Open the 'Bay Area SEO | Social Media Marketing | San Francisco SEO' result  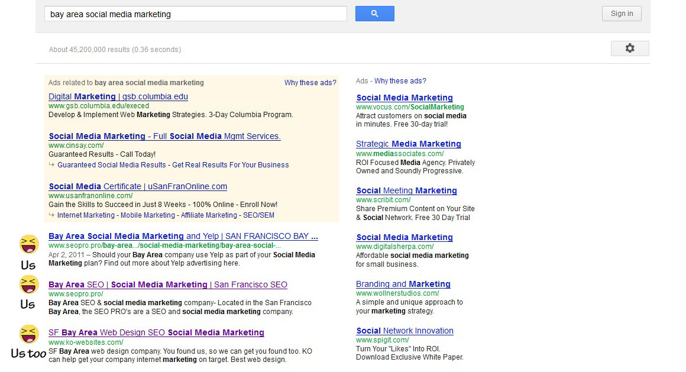167,285
